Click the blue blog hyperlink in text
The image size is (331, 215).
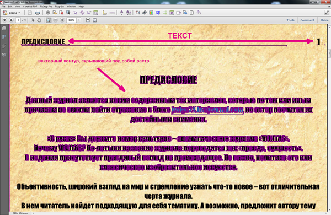tap(207, 110)
